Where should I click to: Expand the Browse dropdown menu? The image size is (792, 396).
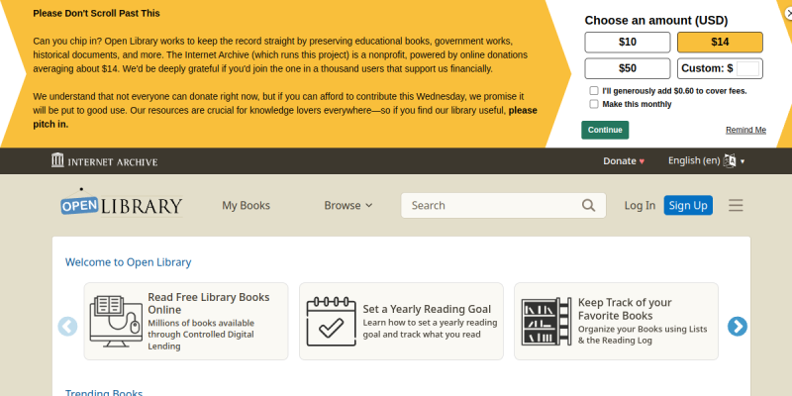pyautogui.click(x=348, y=205)
